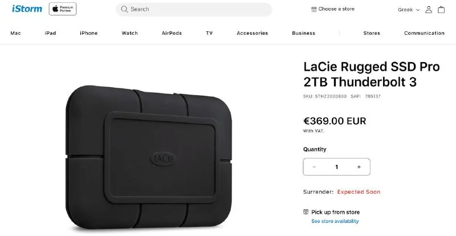Screen dimensions: 456x236
Task: Open the user account icon
Action: point(429,10)
